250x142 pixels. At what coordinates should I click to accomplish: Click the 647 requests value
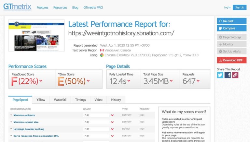point(189,81)
